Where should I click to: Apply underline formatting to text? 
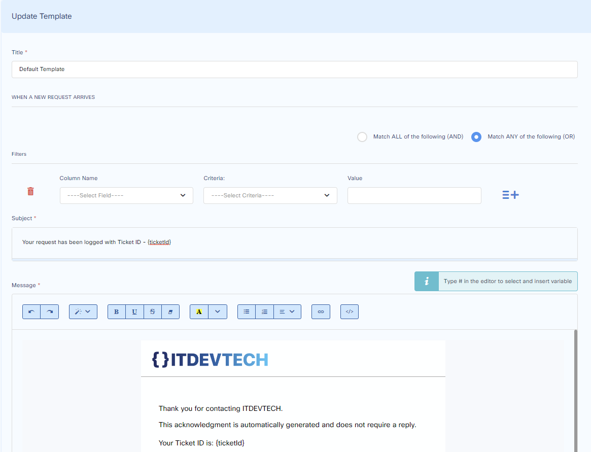(x=134, y=311)
